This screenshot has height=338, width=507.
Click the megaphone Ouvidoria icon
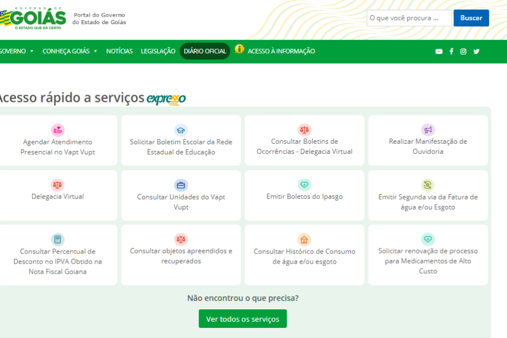(428, 130)
